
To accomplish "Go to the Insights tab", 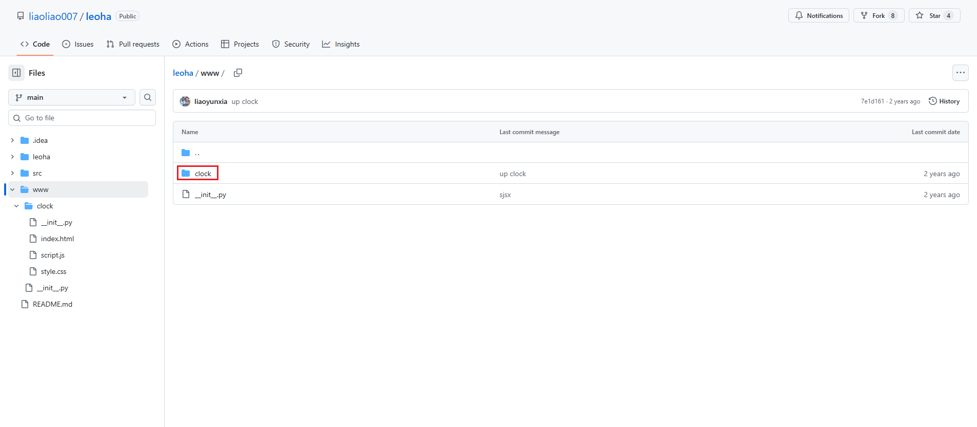I will (x=341, y=44).
